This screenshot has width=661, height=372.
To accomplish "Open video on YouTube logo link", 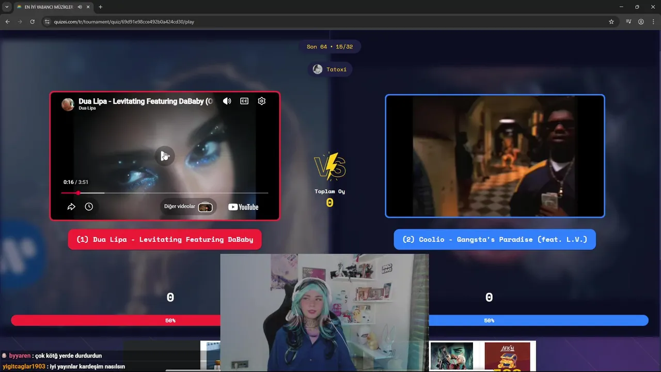I will (243, 207).
